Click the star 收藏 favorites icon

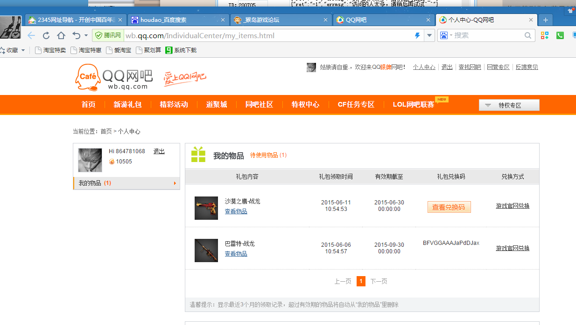pos(2,50)
